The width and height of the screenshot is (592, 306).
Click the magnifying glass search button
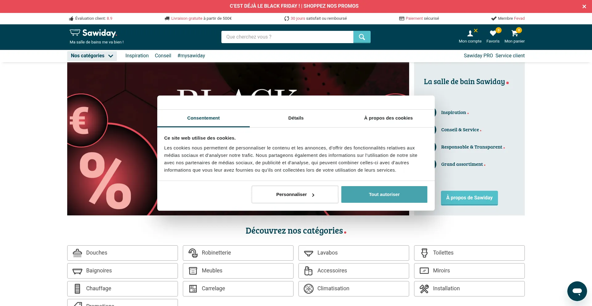coord(362,37)
